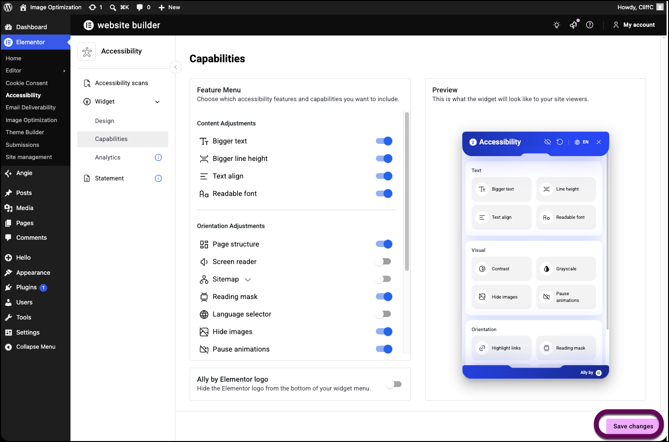Go to Cookie Consent in sidebar

[27, 83]
